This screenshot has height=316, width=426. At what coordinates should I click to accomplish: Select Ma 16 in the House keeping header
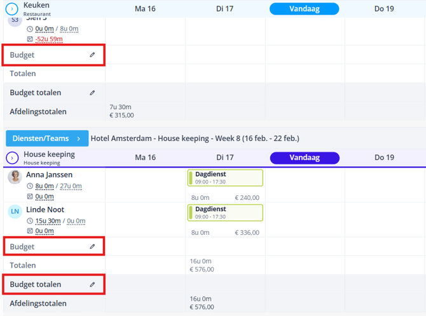pos(145,157)
